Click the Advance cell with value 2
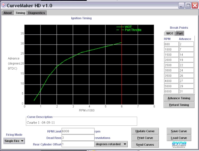This screenshot has height=151, width=199. coord(186,44)
